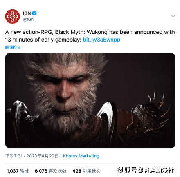The image size is (180, 177).
Task: Open the IGN red profile avatar
Action: (12, 16)
